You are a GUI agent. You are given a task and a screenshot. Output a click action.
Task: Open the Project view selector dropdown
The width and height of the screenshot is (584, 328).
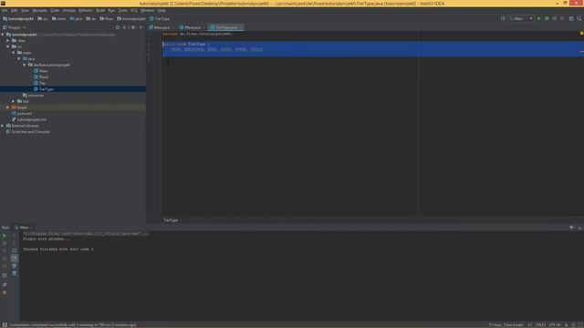(15, 27)
